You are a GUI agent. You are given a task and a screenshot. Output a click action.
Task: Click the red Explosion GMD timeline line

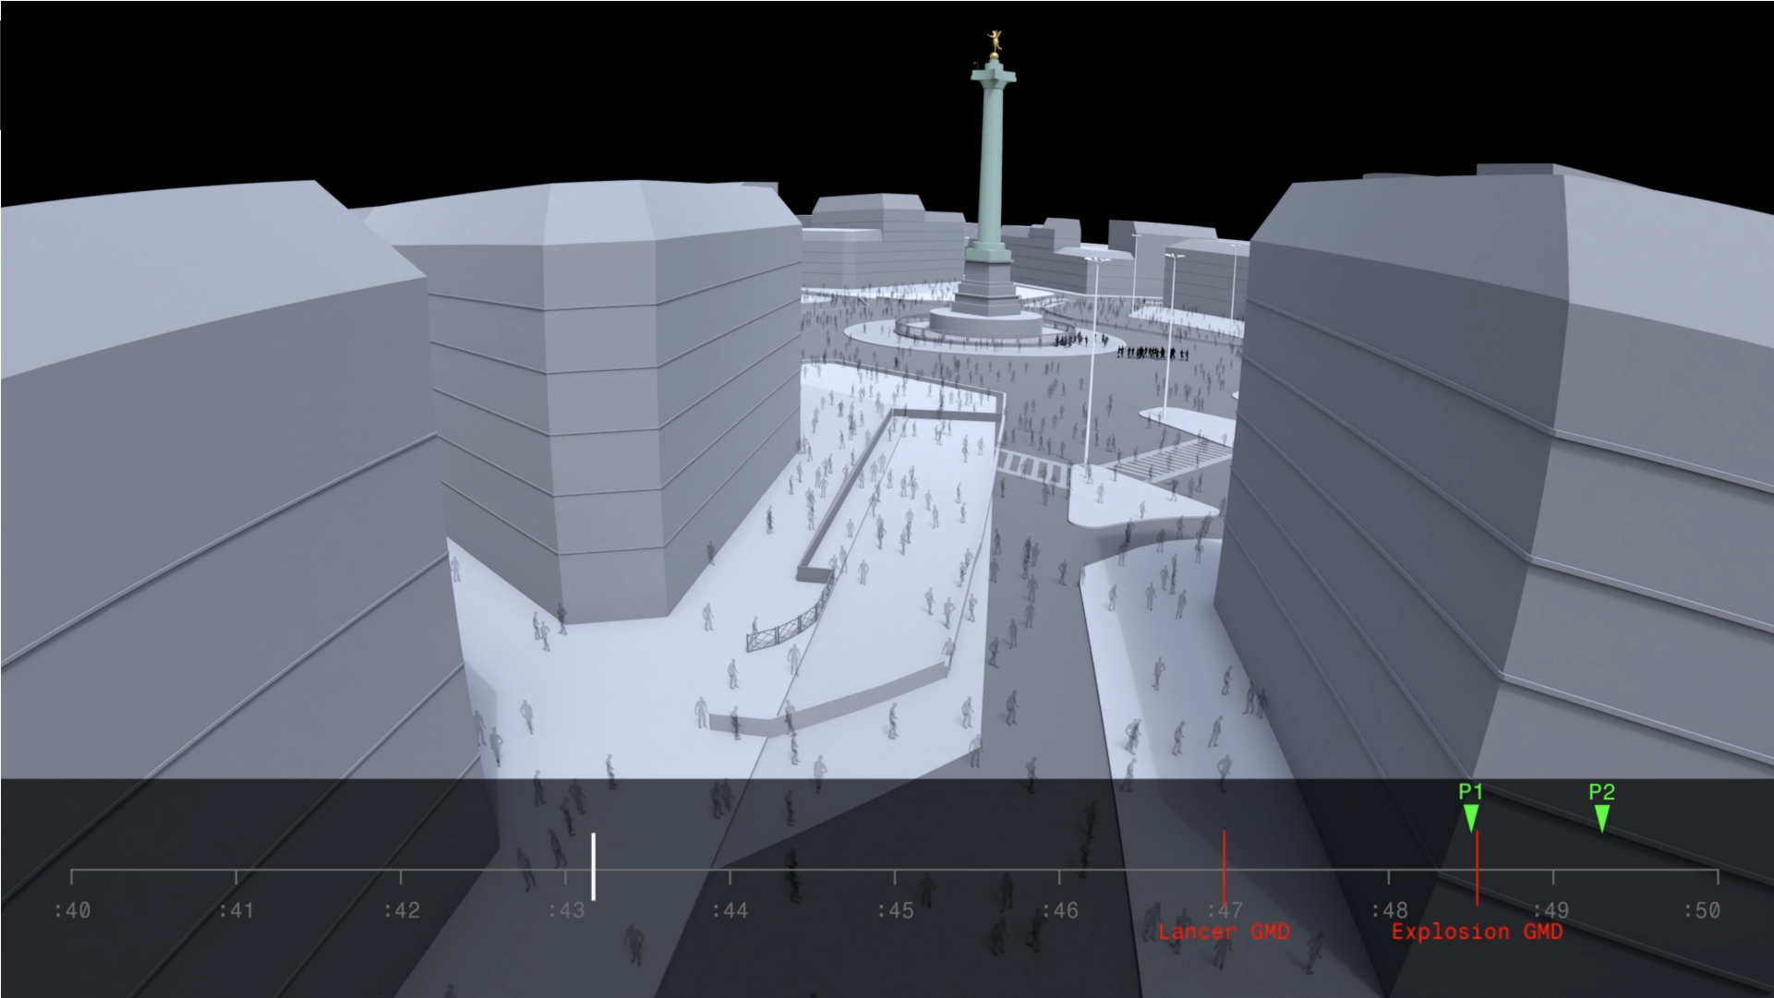pyautogui.click(x=1477, y=869)
